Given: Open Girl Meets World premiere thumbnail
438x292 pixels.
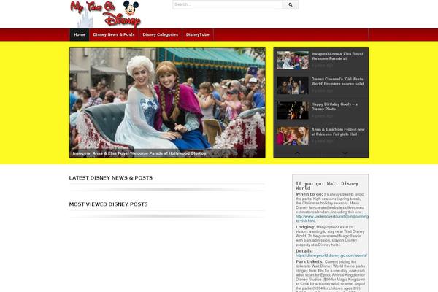Looking at the screenshot, I should coord(293,85).
